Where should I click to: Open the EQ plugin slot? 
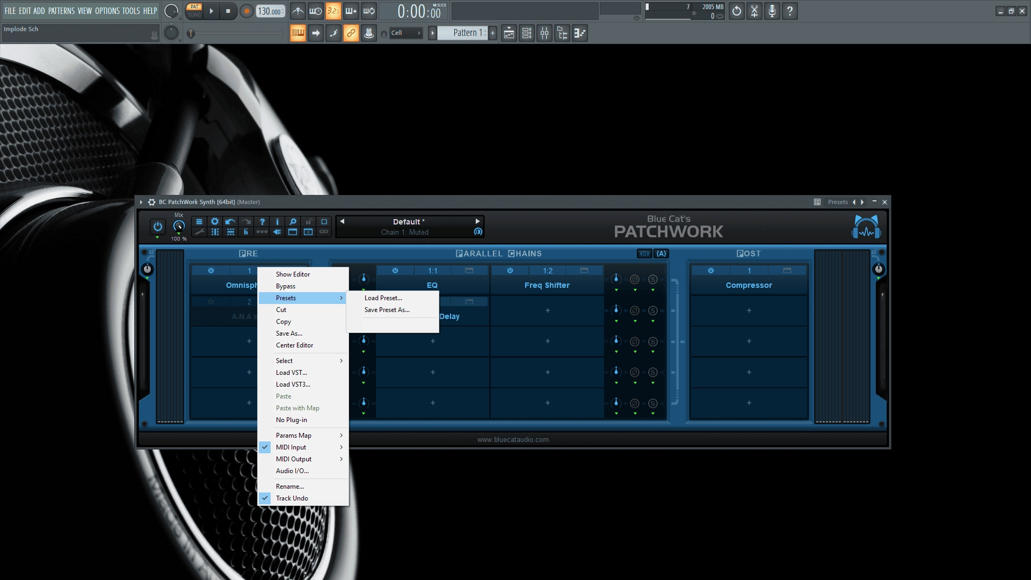click(x=432, y=285)
